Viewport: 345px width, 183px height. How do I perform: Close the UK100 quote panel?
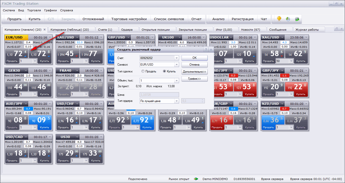204,37
